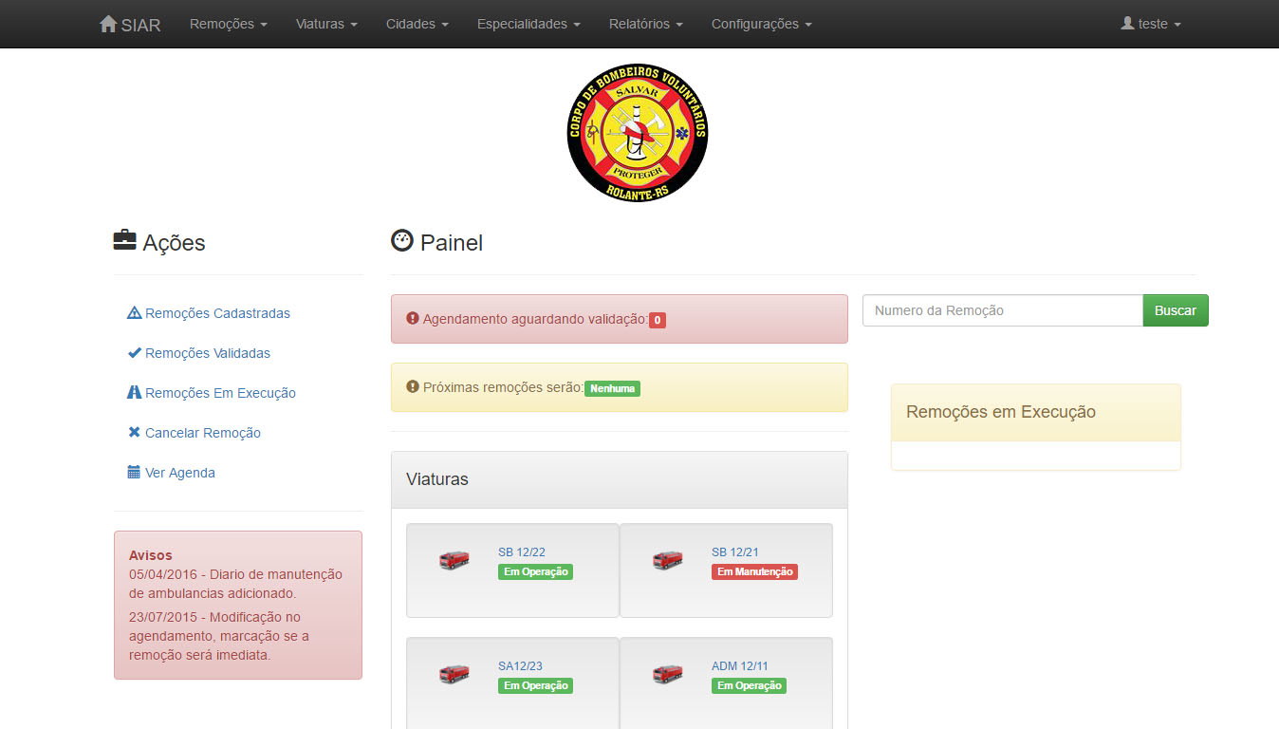This screenshot has height=729, width=1279.
Task: Open the SA12/23 vehicle link
Action: pos(520,665)
